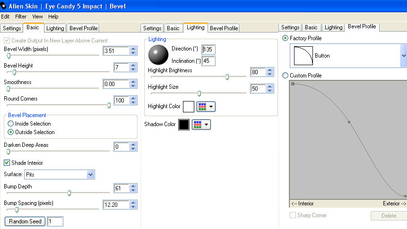Click Bump Depth stepper arrows
This screenshot has height=229, width=407.
(133, 188)
